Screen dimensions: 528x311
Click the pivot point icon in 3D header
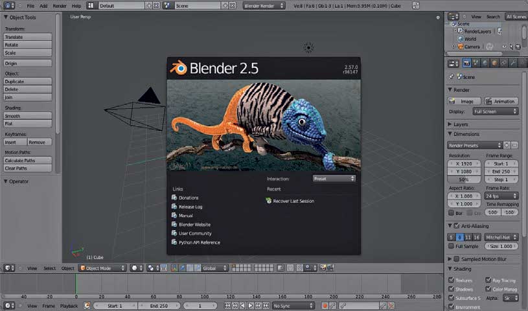coord(153,268)
